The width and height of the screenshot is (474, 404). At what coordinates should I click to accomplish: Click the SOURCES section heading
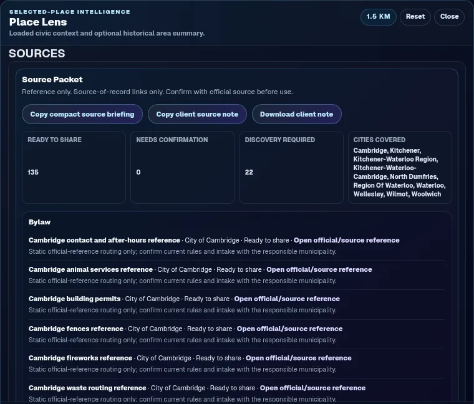(37, 54)
